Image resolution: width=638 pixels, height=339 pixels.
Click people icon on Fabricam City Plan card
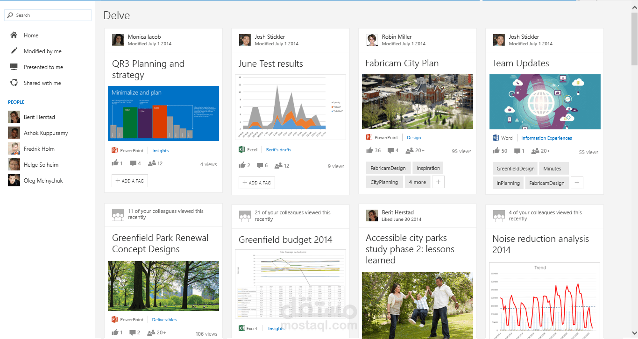click(x=410, y=151)
